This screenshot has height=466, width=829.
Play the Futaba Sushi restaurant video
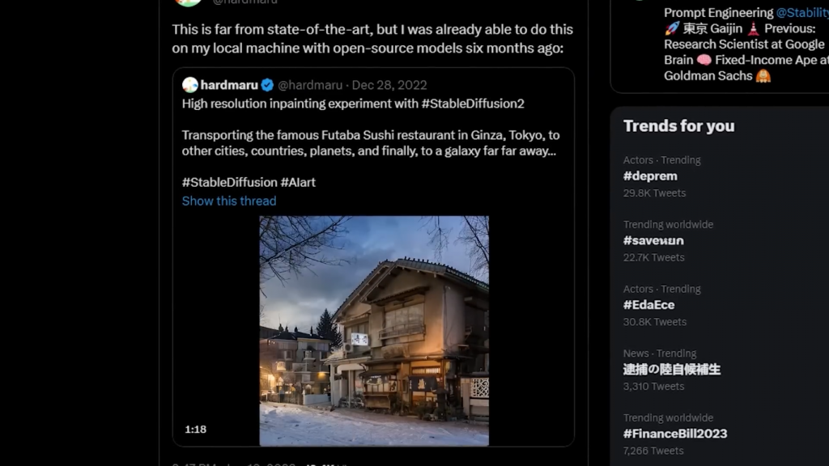374,330
